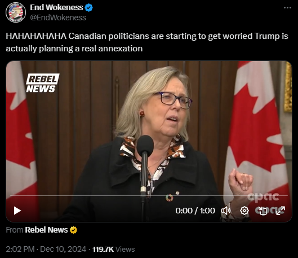Click the HAHAHAHAHA word starting the post

36,36
